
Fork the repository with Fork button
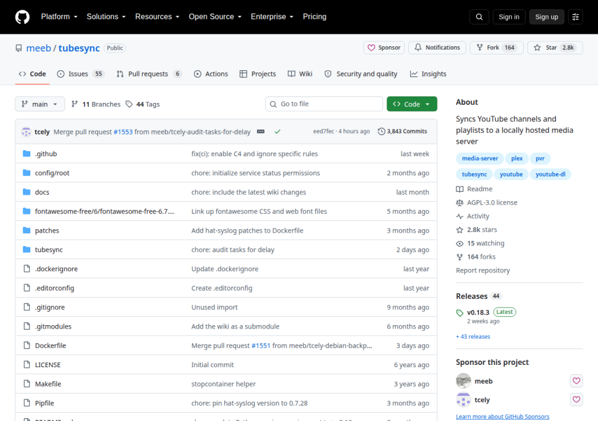(x=496, y=48)
